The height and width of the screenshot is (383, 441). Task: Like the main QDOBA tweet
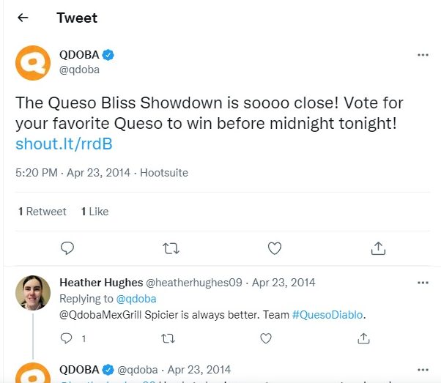(x=275, y=248)
